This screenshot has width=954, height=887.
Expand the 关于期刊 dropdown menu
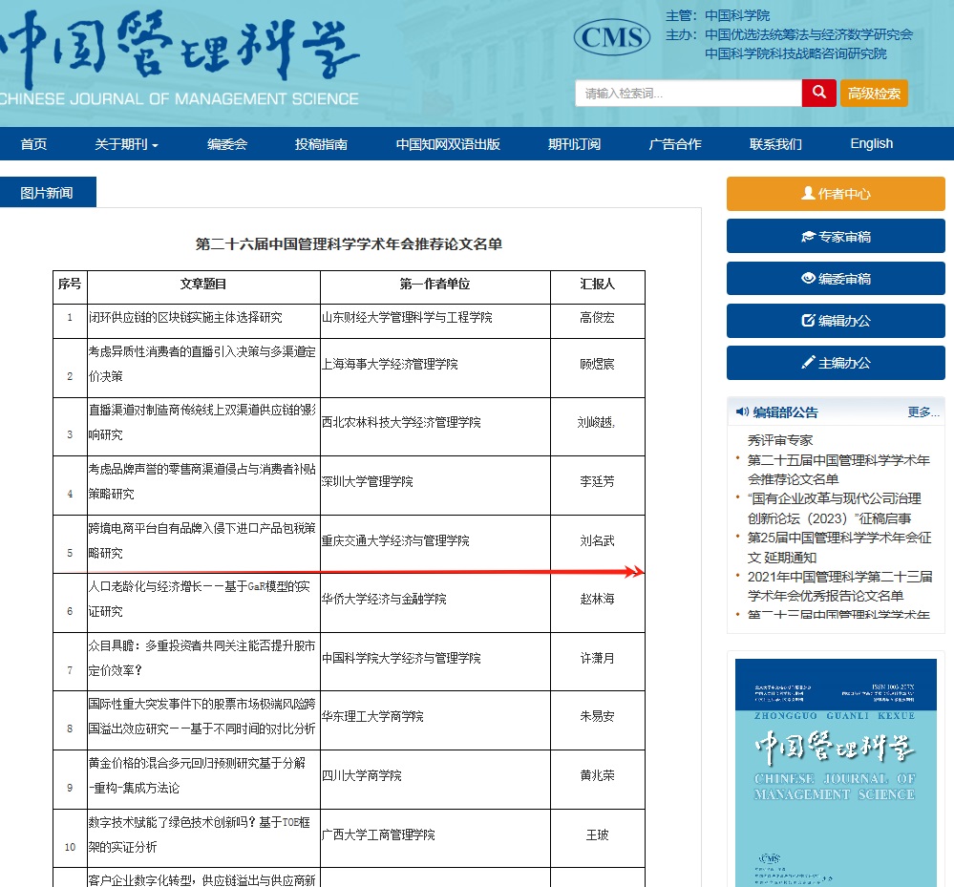pos(126,144)
